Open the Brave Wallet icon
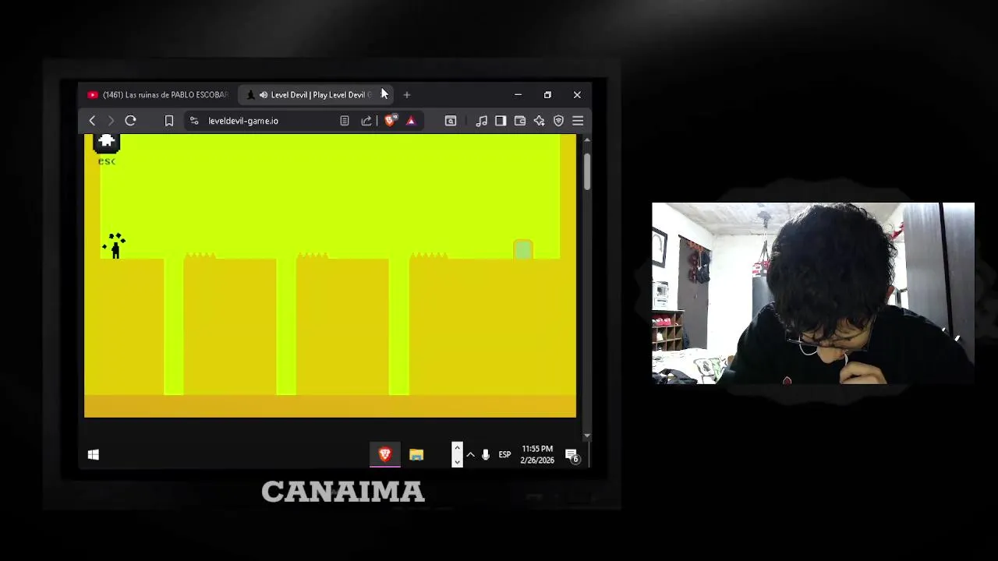The width and height of the screenshot is (998, 561). [x=520, y=121]
